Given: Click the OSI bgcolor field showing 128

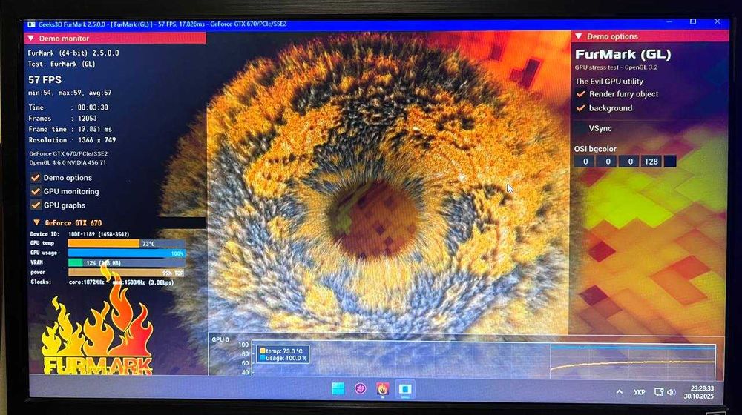Looking at the screenshot, I should 651,161.
